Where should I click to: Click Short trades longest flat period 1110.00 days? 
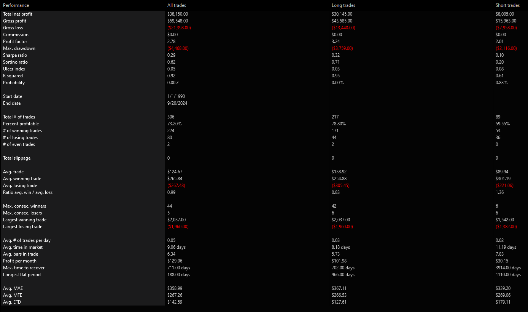[508, 275]
